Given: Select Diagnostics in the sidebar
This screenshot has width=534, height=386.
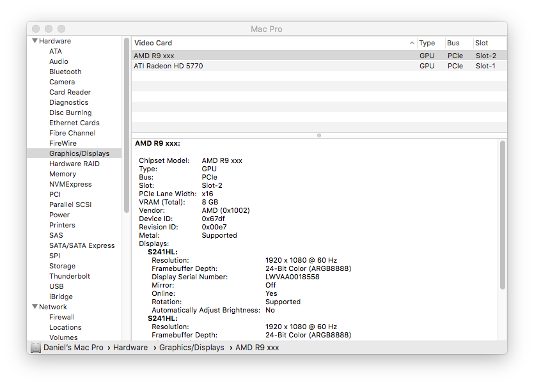Looking at the screenshot, I should pyautogui.click(x=69, y=102).
